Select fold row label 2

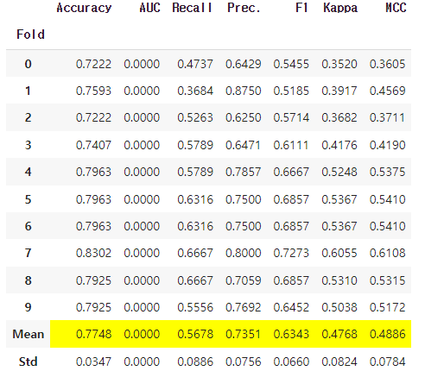click(28, 117)
